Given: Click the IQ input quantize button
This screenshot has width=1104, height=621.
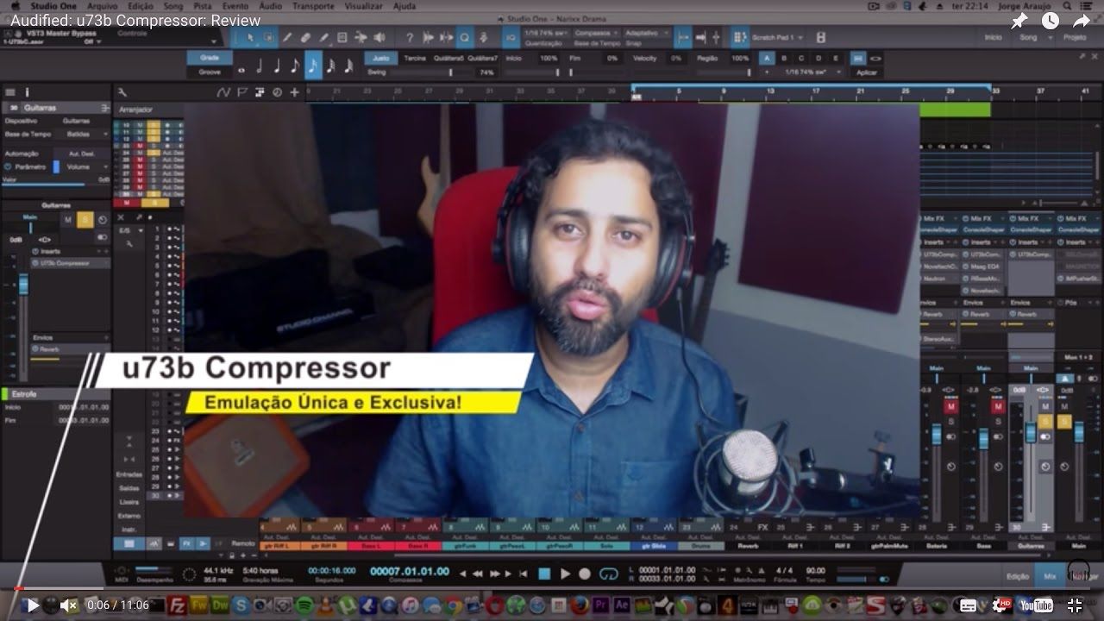Looking at the screenshot, I should tap(511, 38).
